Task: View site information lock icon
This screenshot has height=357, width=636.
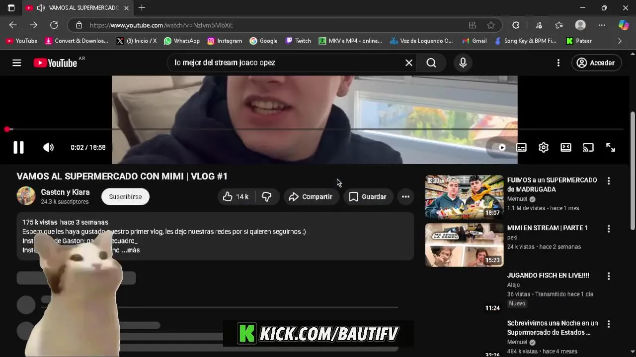Action: pyautogui.click(x=79, y=25)
